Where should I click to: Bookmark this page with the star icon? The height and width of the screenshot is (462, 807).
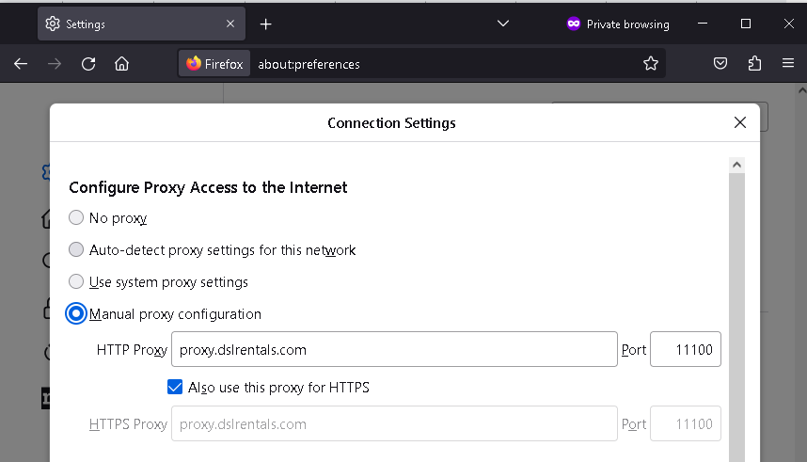tap(651, 63)
